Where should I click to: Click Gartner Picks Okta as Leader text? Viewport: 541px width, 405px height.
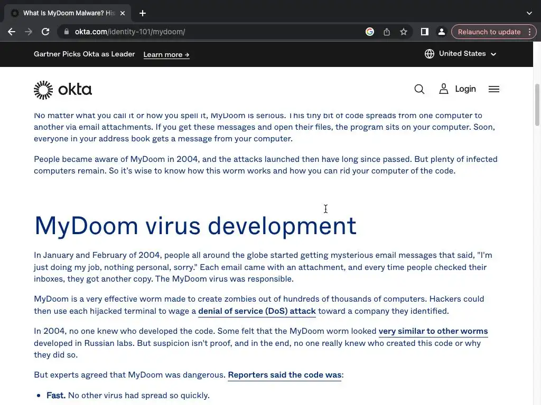tap(84, 54)
